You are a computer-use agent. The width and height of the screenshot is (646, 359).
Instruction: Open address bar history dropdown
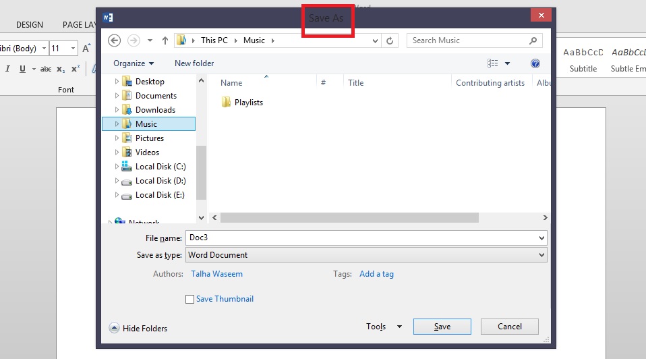coord(375,40)
